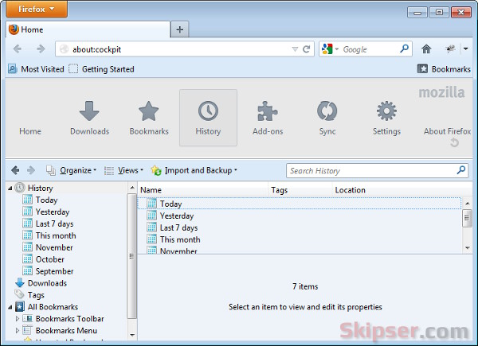478x346 pixels.
Task: Click the library forward arrow
Action: pyautogui.click(x=31, y=170)
